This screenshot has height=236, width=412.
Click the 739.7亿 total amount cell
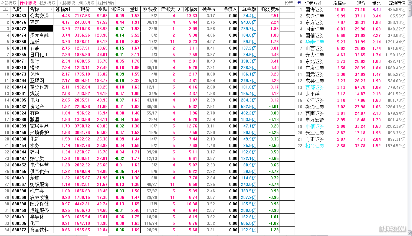coord(249,29)
